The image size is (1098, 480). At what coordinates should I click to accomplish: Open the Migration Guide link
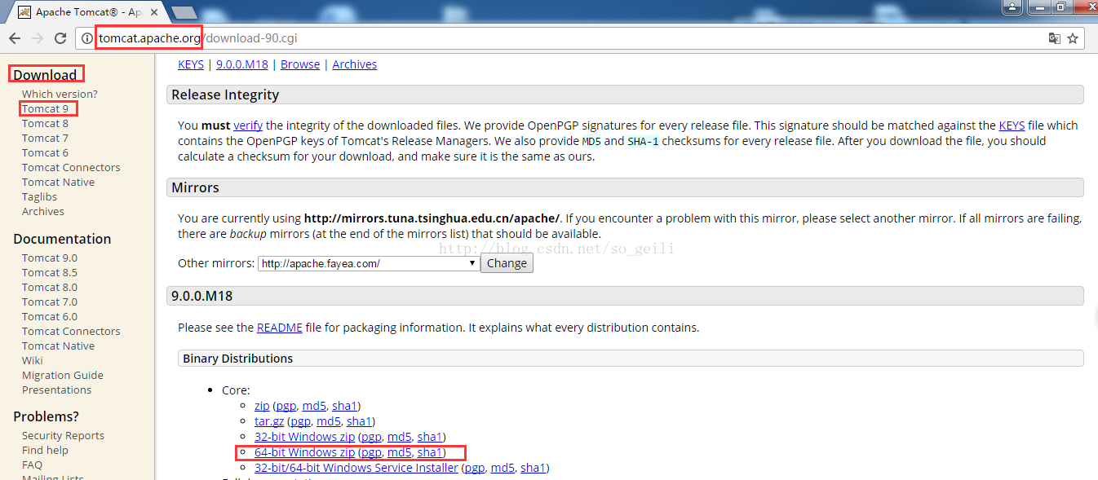point(63,376)
